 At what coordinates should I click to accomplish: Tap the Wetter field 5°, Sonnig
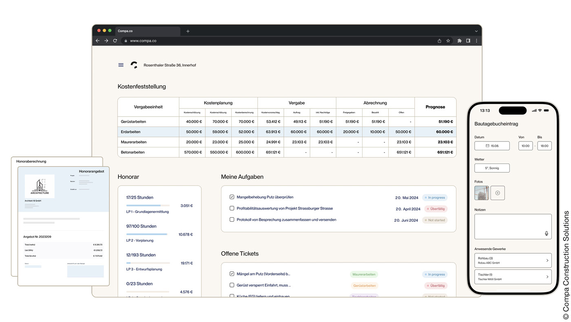pos(492,168)
